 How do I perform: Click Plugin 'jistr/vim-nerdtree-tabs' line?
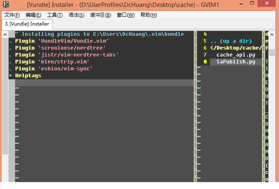67,55
